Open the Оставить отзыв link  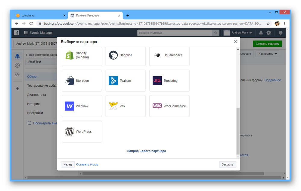tap(87, 164)
